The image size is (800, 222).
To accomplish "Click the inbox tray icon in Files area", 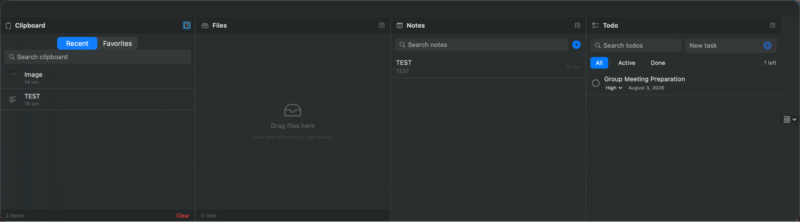I will click(x=292, y=110).
